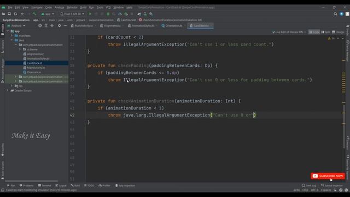Switch editor to Design view
The image size is (350, 197).
pos(338,32)
